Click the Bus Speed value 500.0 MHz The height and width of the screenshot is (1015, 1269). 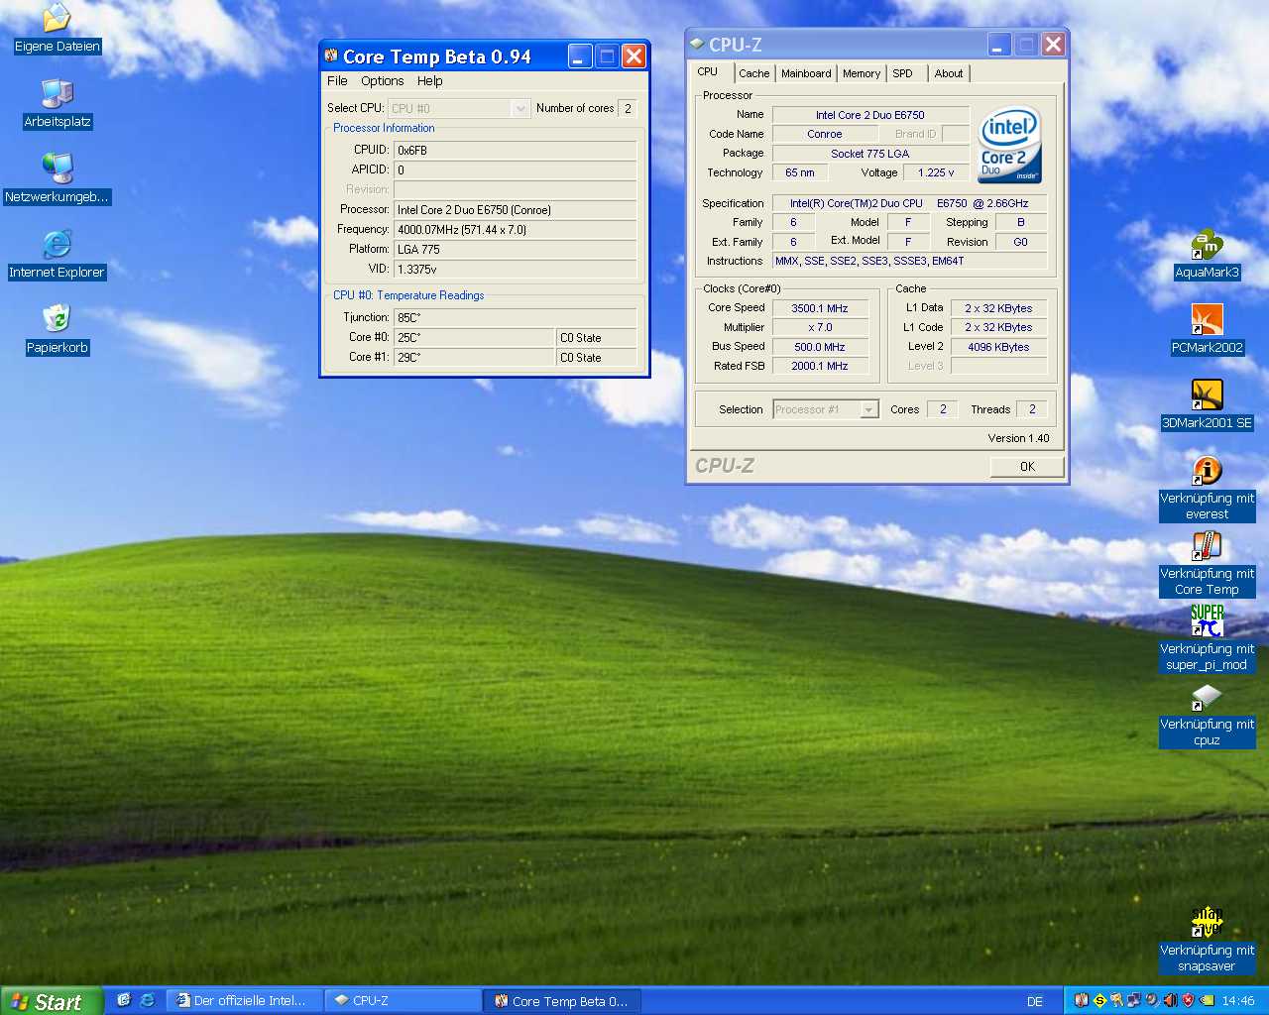pos(820,347)
